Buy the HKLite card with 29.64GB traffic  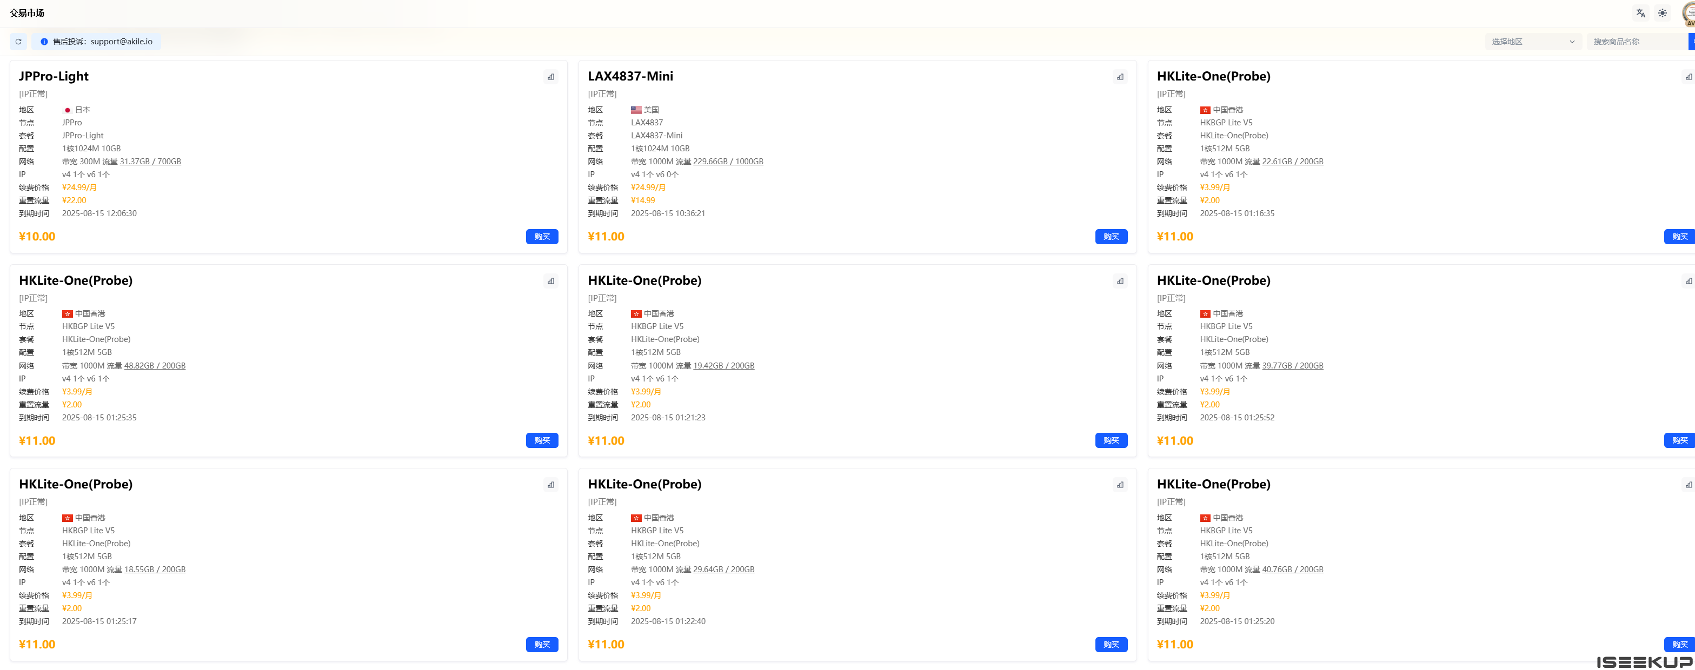[1111, 645]
